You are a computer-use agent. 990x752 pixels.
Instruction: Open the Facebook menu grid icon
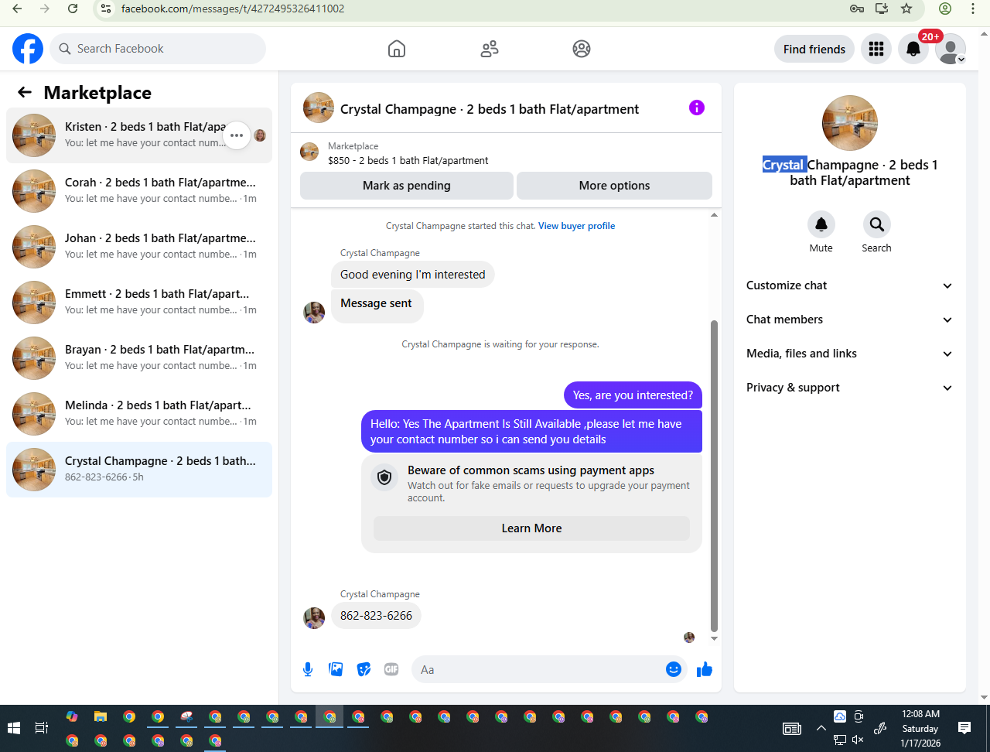pos(876,49)
